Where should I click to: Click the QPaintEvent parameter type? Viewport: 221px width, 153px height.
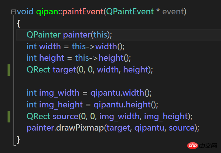pos(130,11)
